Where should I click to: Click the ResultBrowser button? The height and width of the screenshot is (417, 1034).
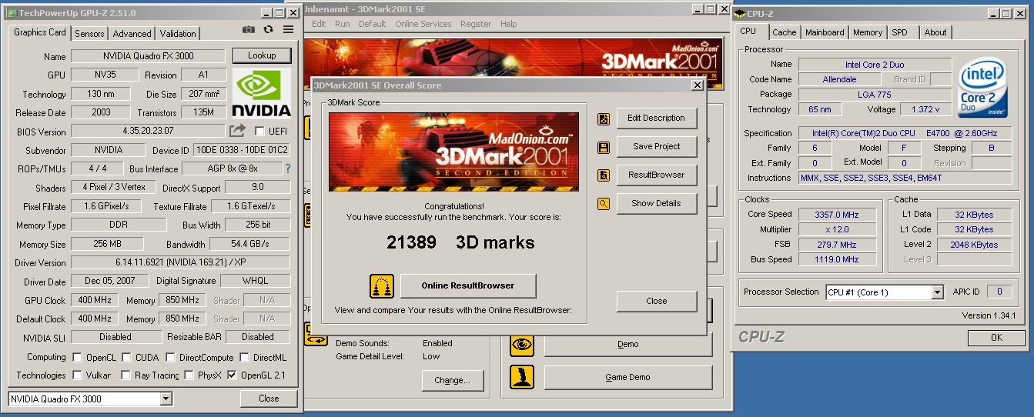(x=656, y=175)
